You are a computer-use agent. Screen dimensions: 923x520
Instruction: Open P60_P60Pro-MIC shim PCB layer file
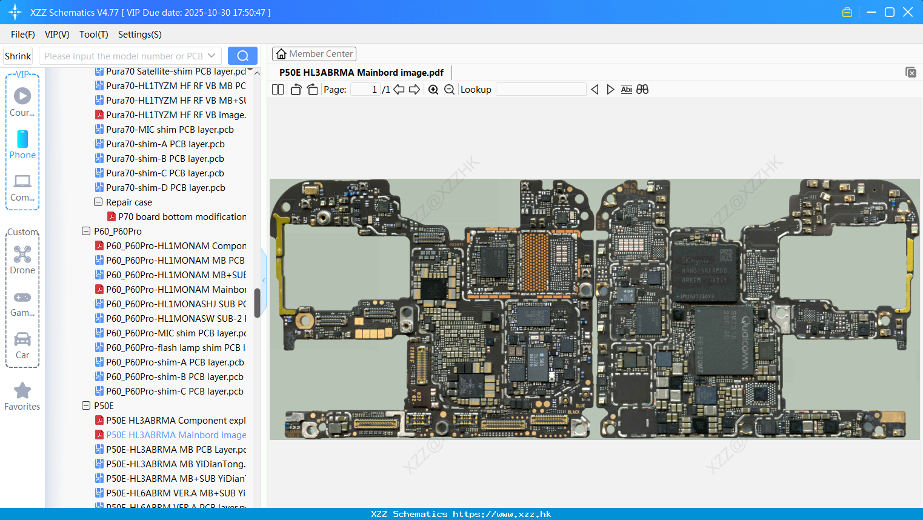[x=170, y=333]
